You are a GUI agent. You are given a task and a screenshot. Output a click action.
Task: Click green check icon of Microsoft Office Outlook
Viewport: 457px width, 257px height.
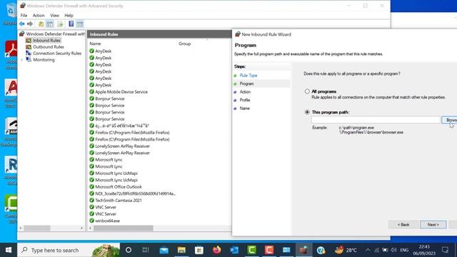91,186
